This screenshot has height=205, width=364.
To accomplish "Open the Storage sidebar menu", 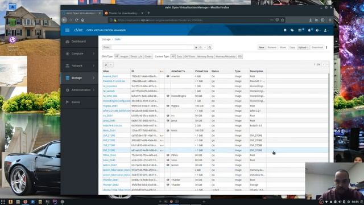I will tap(80, 78).
